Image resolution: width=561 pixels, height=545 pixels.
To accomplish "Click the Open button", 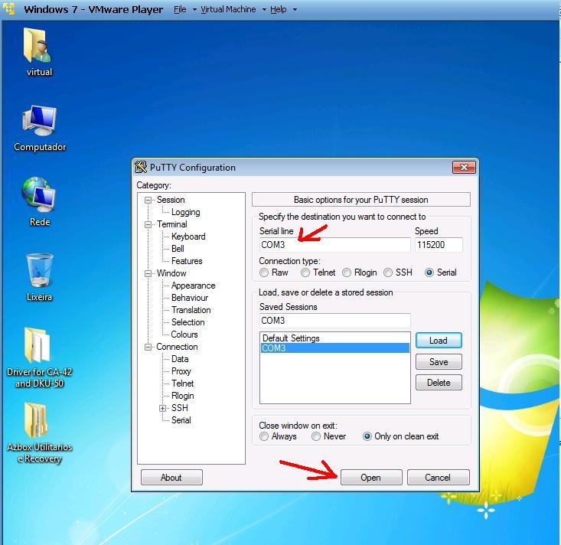I will (371, 478).
